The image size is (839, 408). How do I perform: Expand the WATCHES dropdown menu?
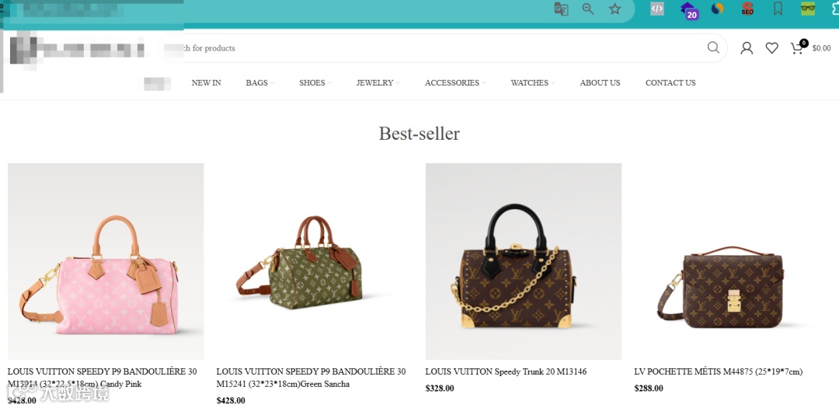(532, 82)
